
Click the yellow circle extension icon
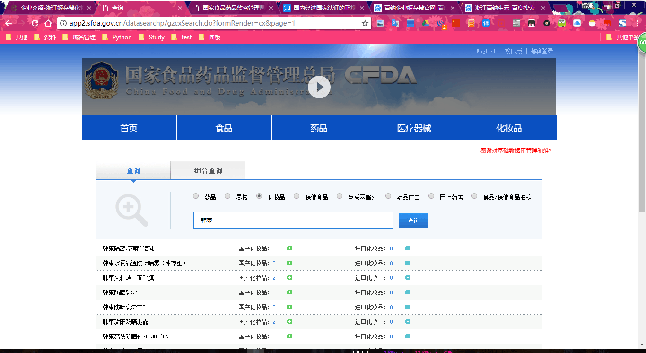click(x=592, y=23)
